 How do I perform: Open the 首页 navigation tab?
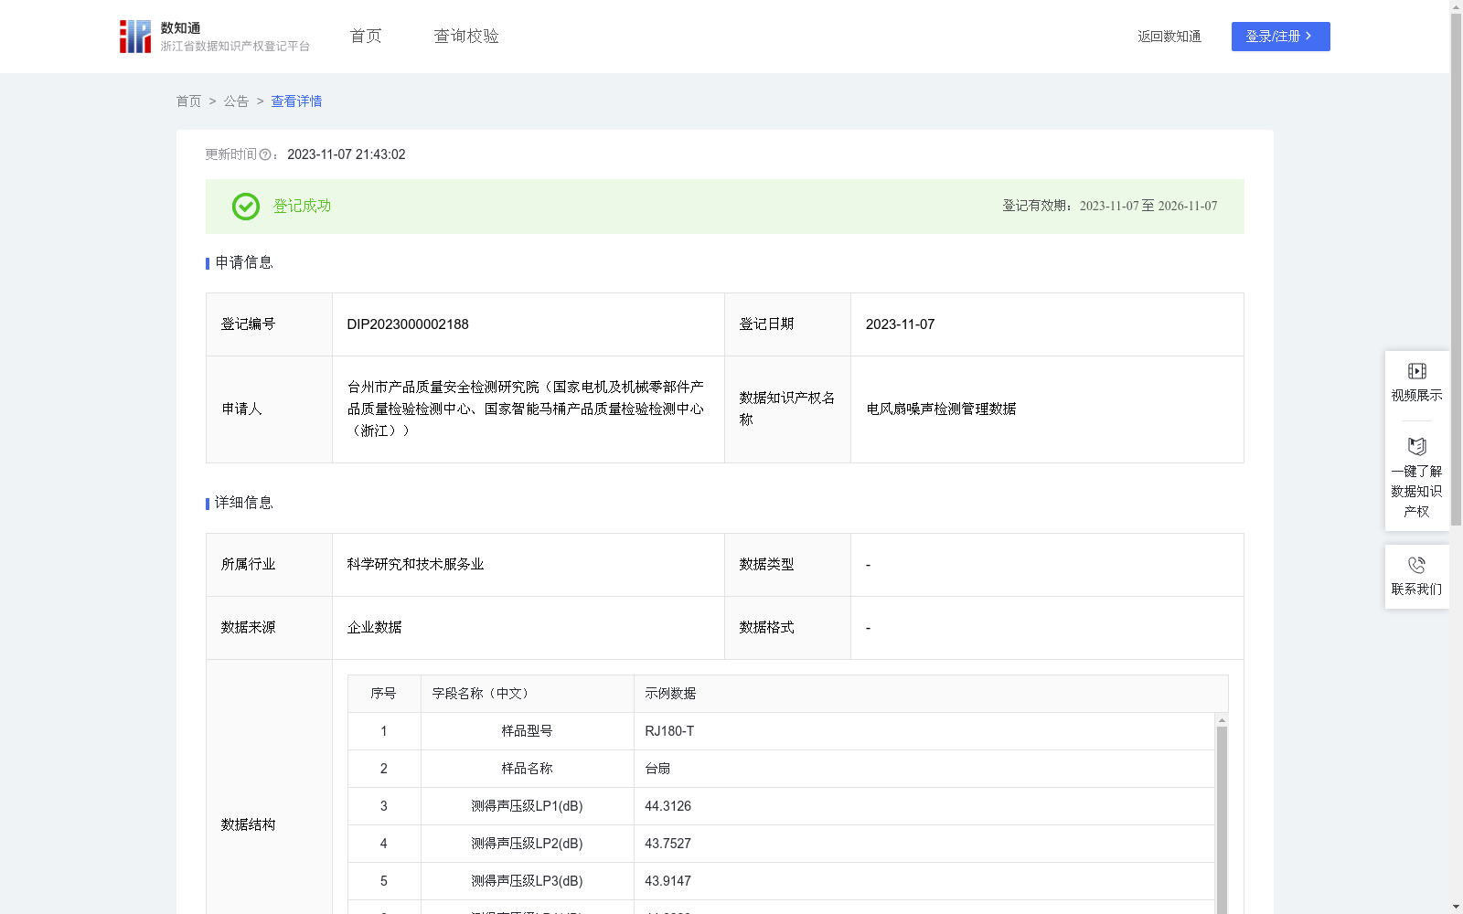(366, 37)
